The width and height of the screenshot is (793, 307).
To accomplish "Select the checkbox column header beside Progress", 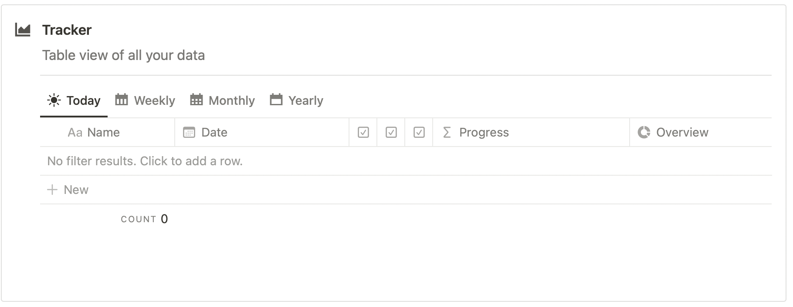I will pos(419,133).
